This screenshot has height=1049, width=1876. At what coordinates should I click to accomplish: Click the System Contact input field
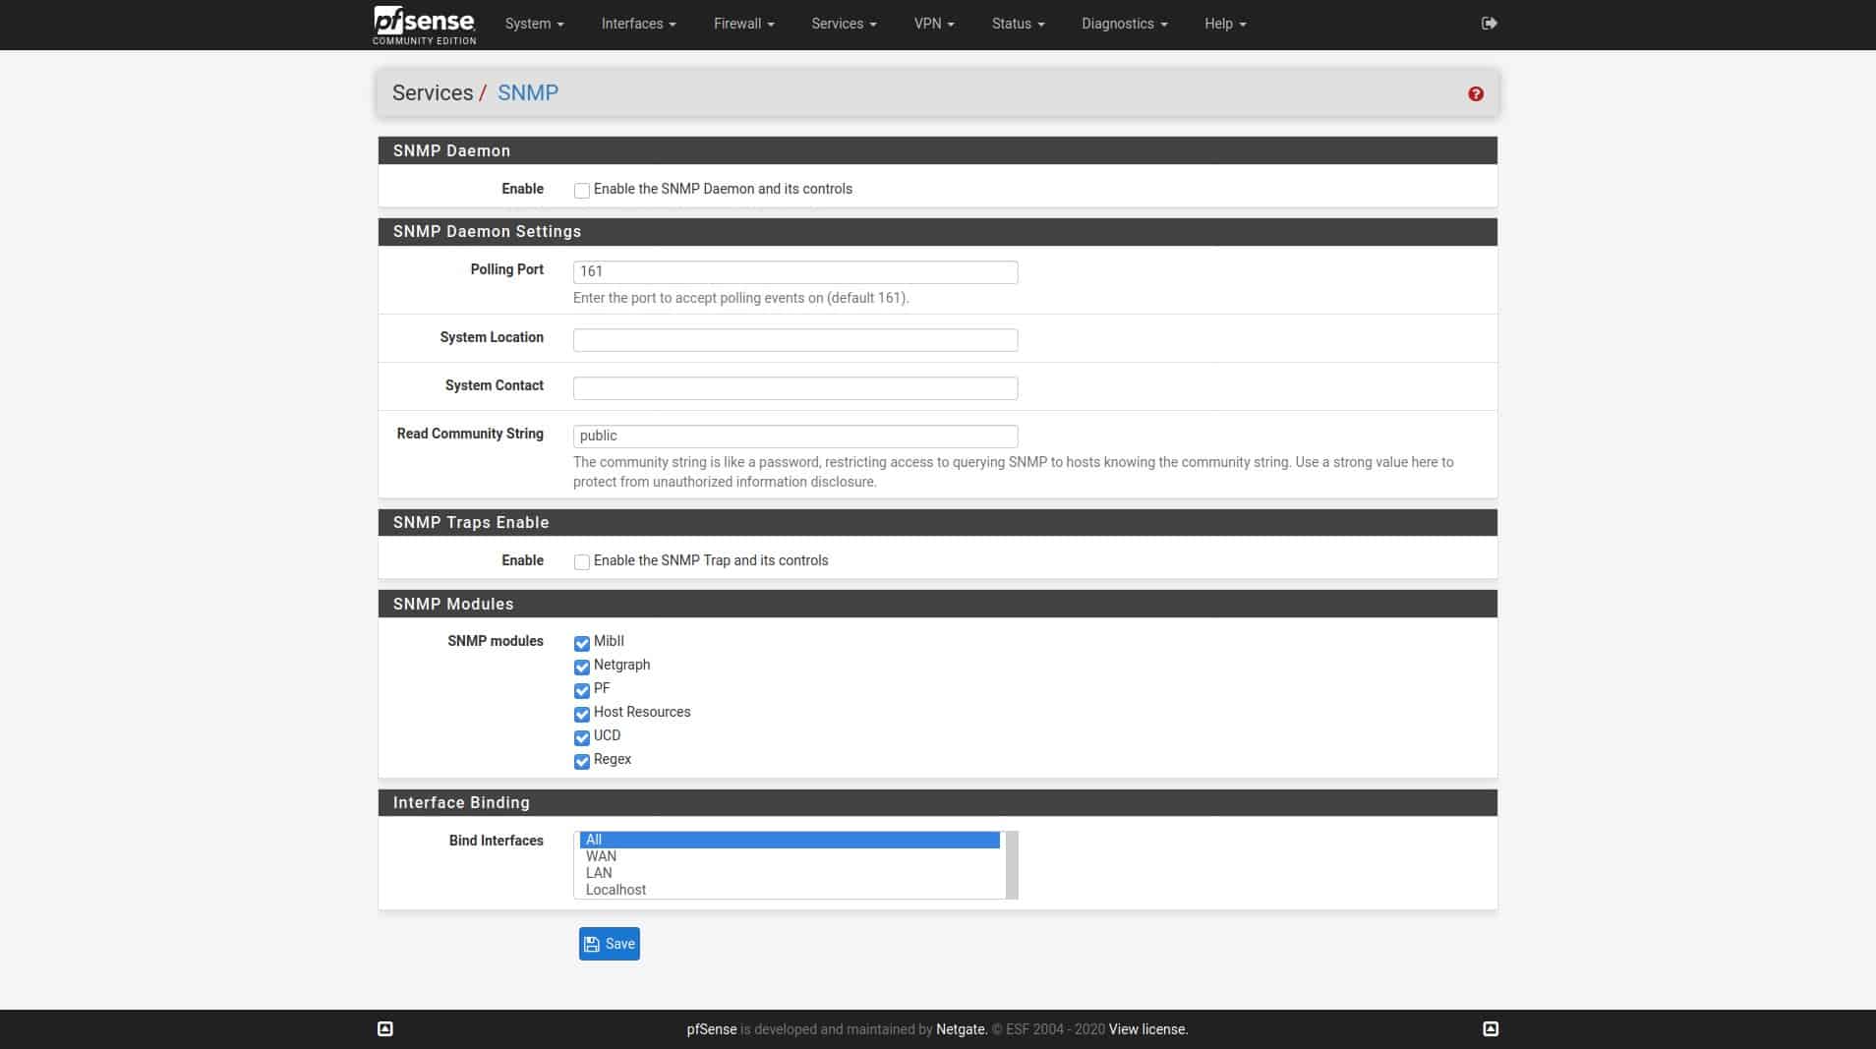[795, 388]
